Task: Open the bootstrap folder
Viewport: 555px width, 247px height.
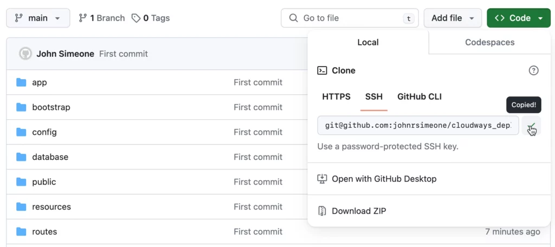Action: (x=51, y=107)
